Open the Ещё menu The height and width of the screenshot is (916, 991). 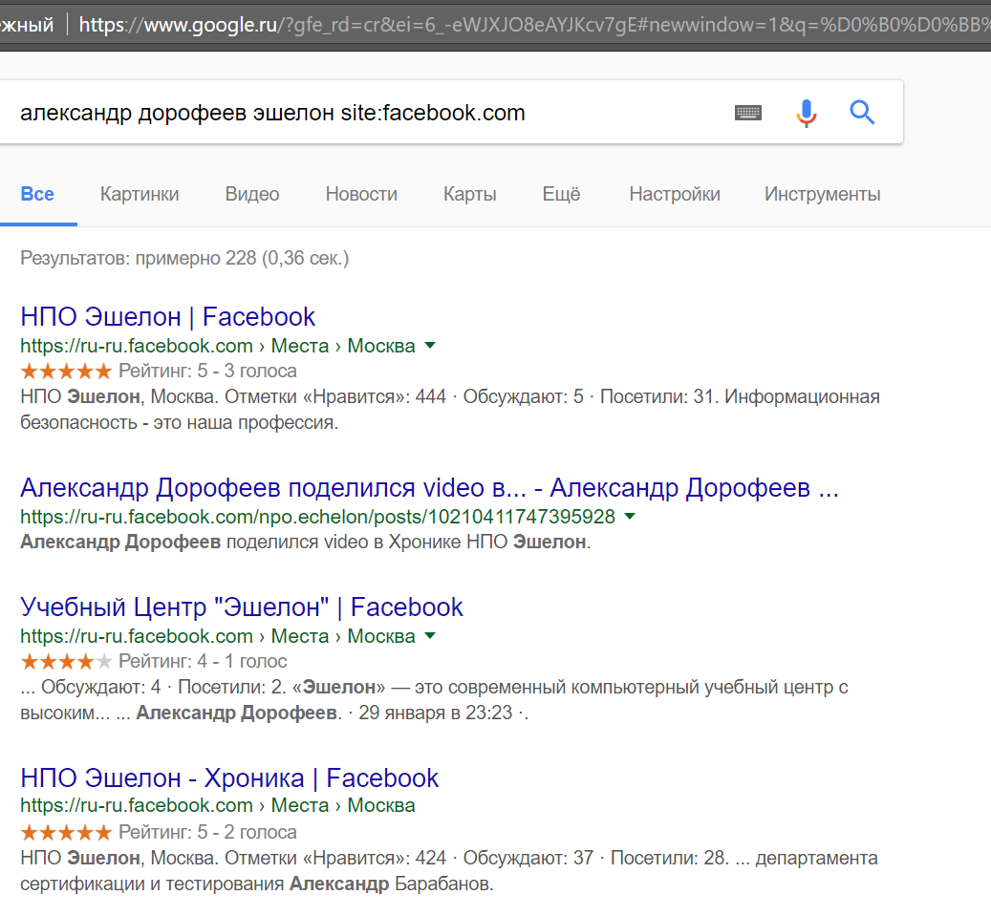click(561, 194)
